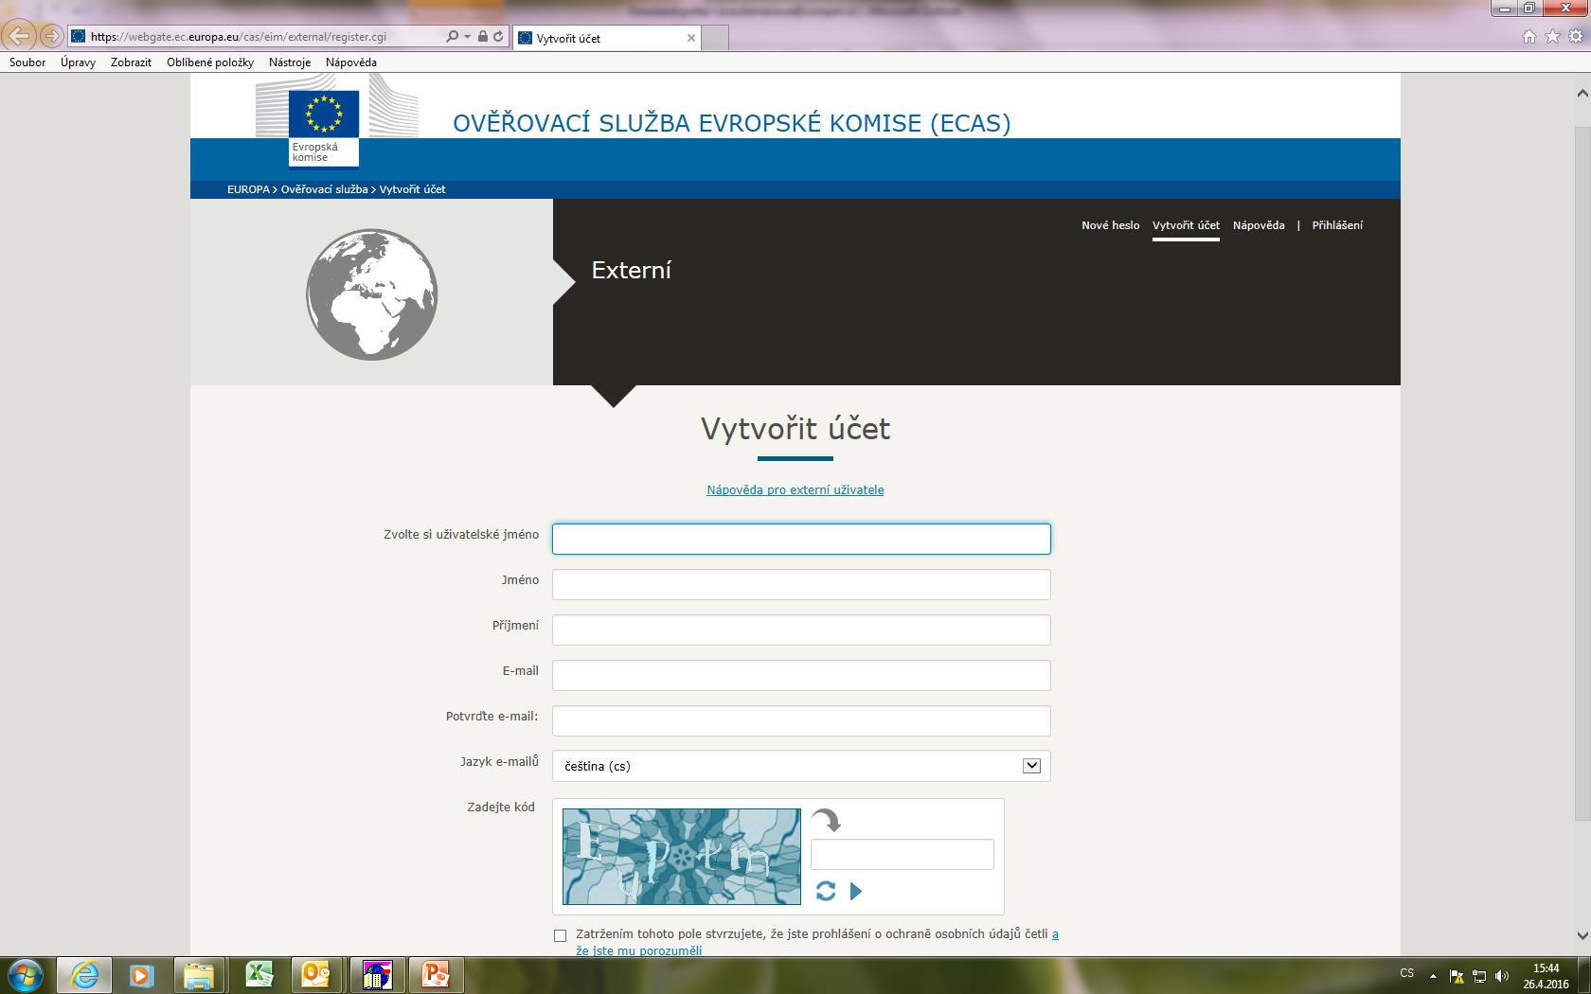Viewport: 1591px width, 994px height.
Task: Open Windows Media Player from taskbar
Action: pyautogui.click(x=141, y=974)
